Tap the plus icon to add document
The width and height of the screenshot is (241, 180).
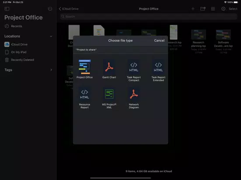click(193, 9)
